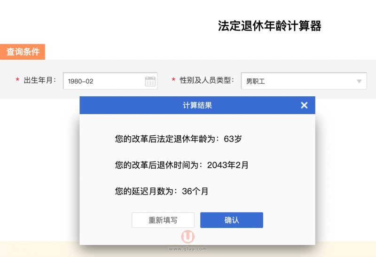Viewport: 376px width, 257px height.
Task: Click the 性别及人员类型 field label
Action: [207, 80]
